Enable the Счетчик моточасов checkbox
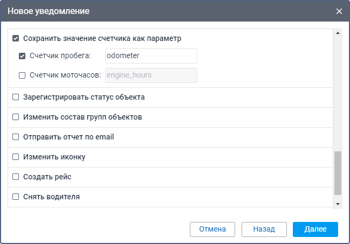The width and height of the screenshot is (350, 244). click(x=23, y=75)
